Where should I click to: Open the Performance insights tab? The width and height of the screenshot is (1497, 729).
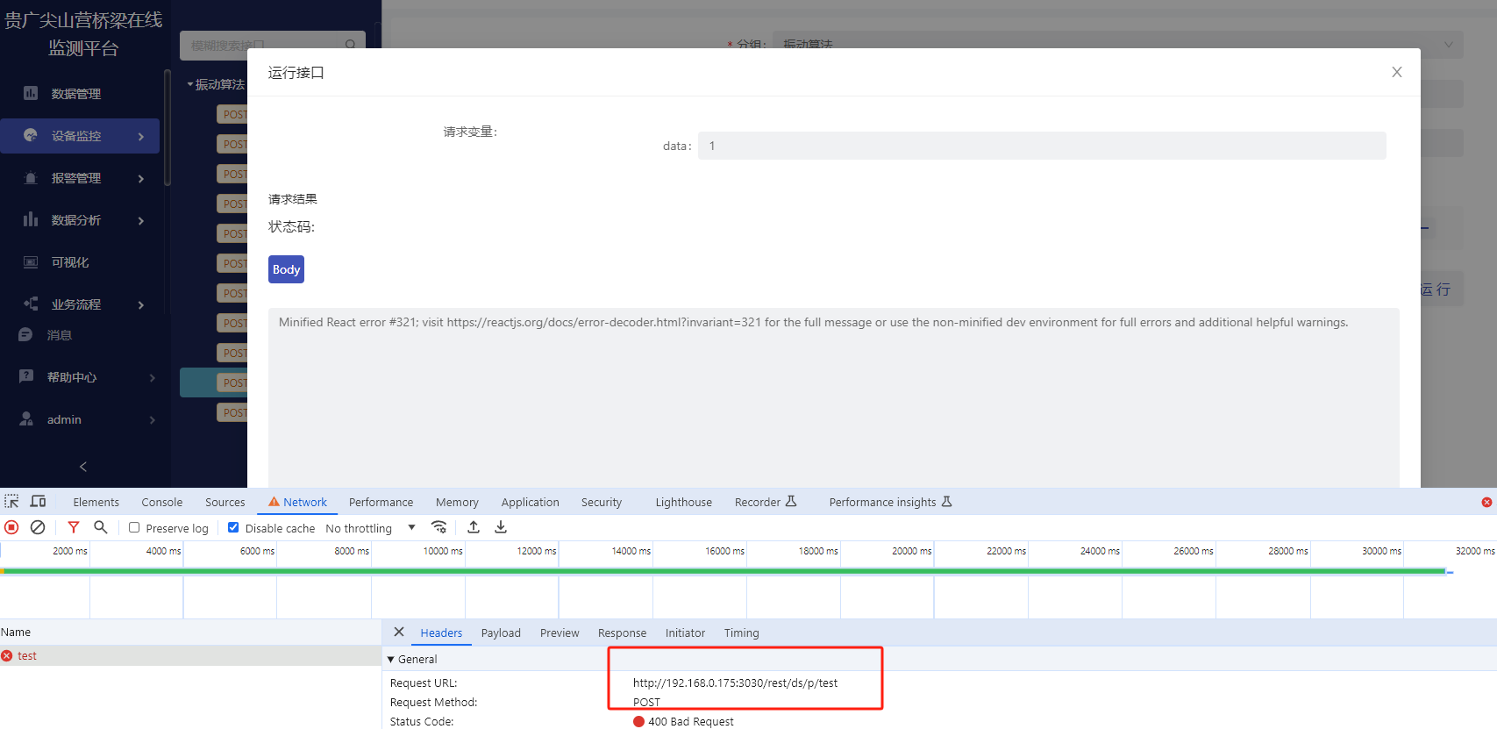click(x=890, y=502)
